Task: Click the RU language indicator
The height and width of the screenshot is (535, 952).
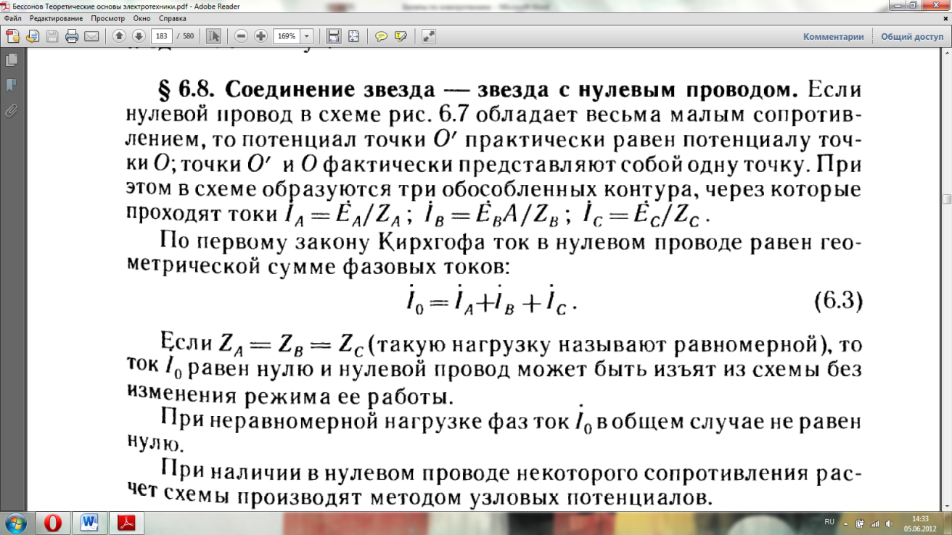Action: [829, 522]
